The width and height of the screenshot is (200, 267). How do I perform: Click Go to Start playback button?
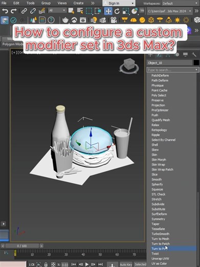click(x=74, y=264)
